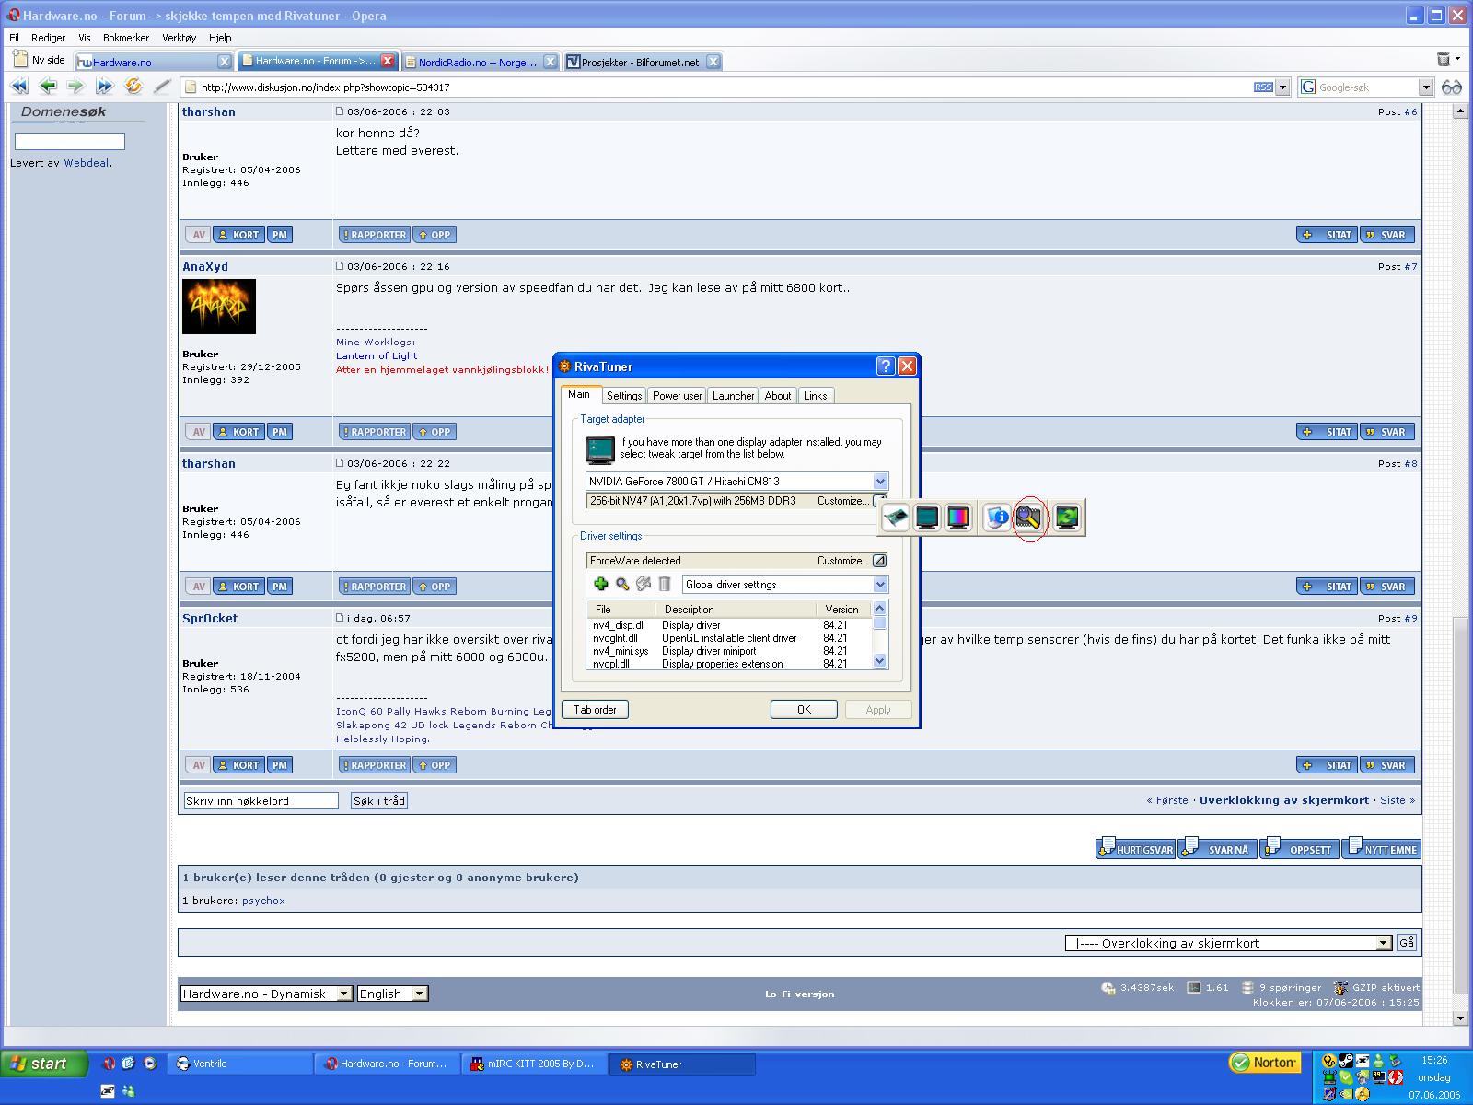Open the Verktøy menu
The width and height of the screenshot is (1473, 1105).
[x=180, y=38]
